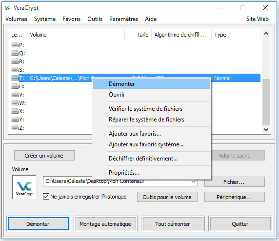Click the drive list scroll-down arrow
Viewport: 279px width, 241px height.
[266, 130]
